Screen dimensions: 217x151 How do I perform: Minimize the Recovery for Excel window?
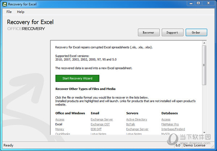[x=191, y=3]
